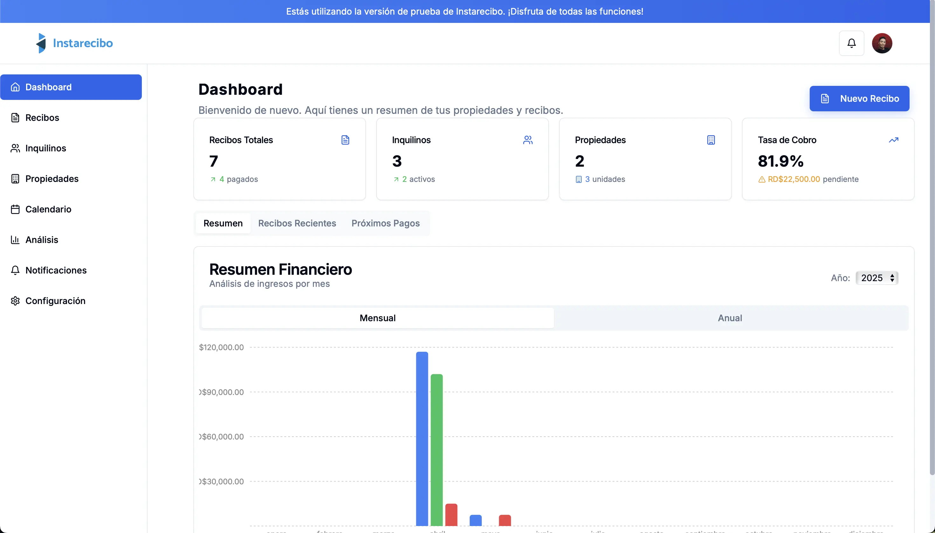The height and width of the screenshot is (533, 935).
Task: Click the Configuración gear icon in sidebar
Action: [x=15, y=301]
